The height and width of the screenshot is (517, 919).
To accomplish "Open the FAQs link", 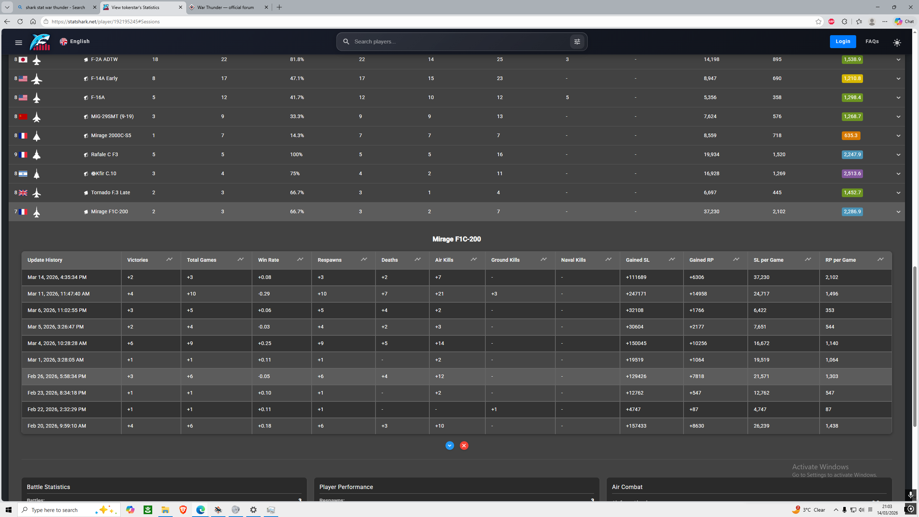I will (x=872, y=42).
